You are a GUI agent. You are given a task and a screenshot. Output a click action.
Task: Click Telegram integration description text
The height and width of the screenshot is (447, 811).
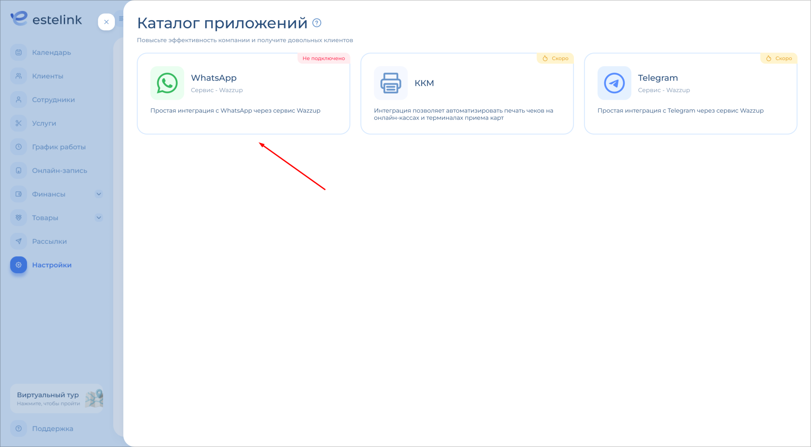[680, 111]
